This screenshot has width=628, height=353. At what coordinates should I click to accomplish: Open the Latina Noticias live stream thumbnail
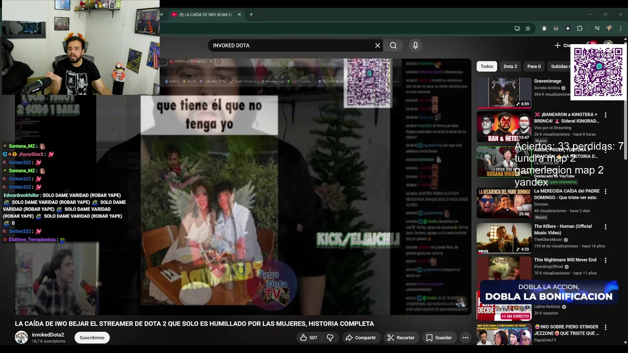[504, 306]
